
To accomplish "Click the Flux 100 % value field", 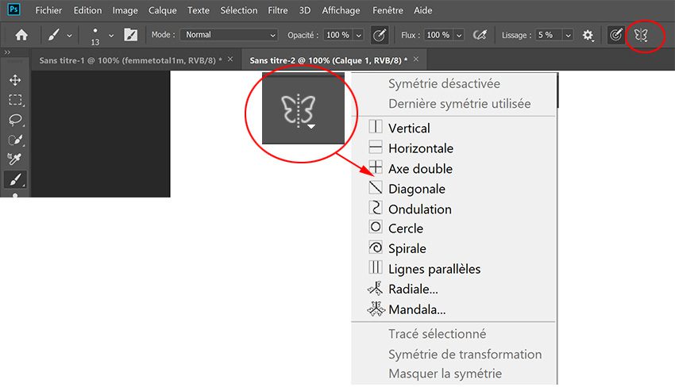I will (x=438, y=35).
